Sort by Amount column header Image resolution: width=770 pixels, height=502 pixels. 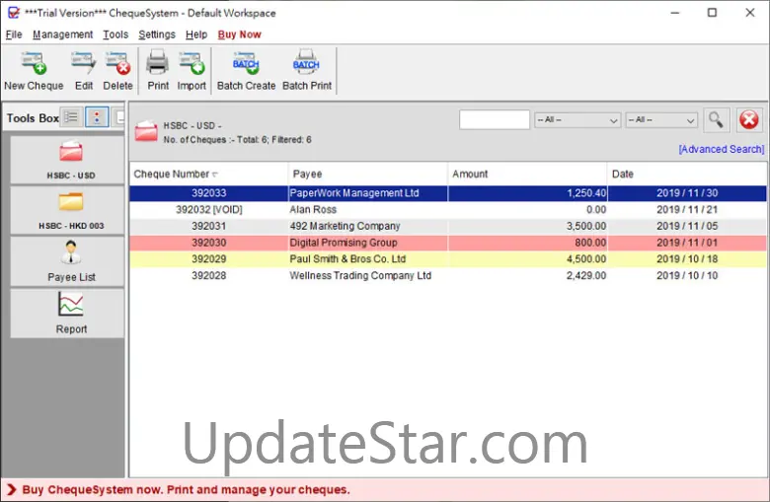(527, 174)
